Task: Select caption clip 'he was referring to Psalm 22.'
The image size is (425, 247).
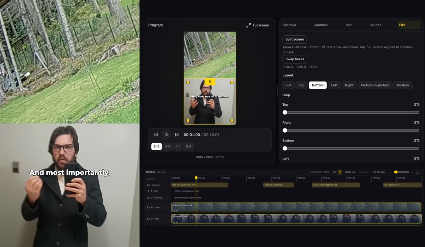Action: 336,185
